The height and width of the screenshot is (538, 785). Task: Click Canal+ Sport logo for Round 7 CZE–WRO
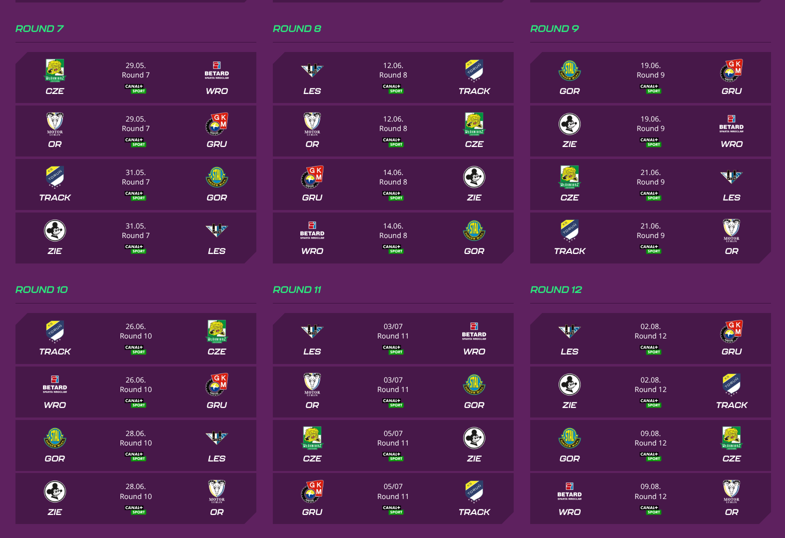point(135,88)
